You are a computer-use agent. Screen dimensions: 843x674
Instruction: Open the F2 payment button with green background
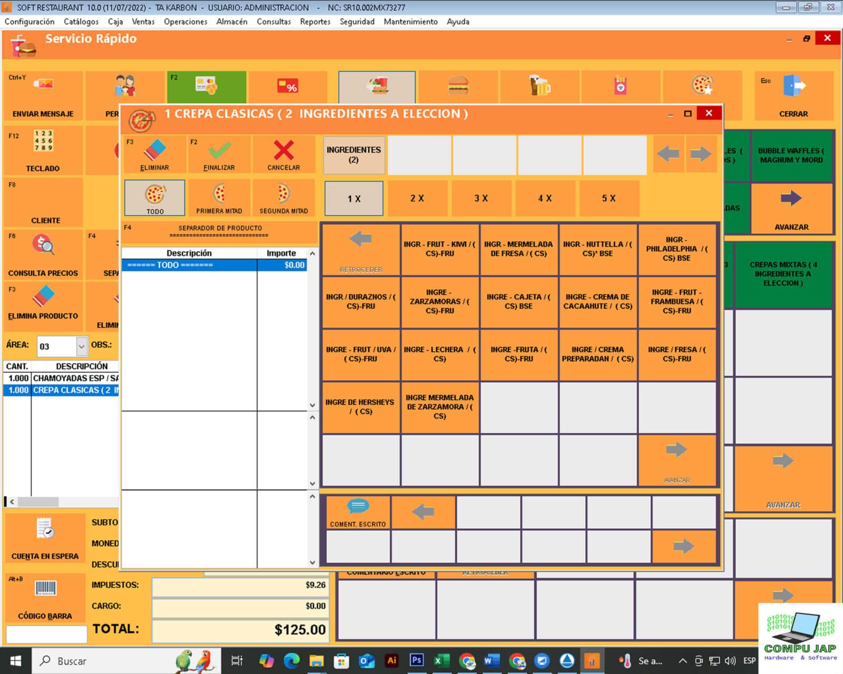tap(207, 87)
